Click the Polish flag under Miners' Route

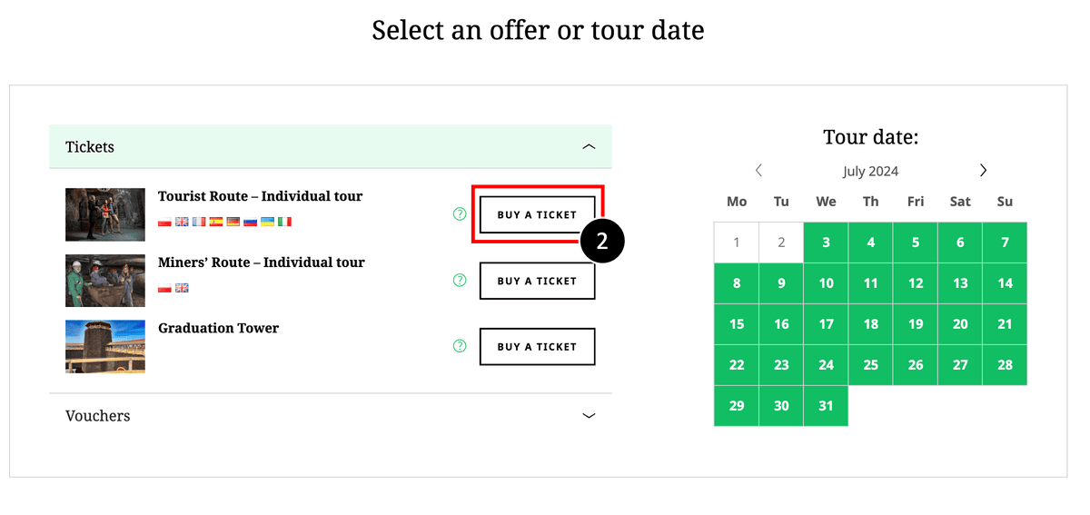click(164, 288)
